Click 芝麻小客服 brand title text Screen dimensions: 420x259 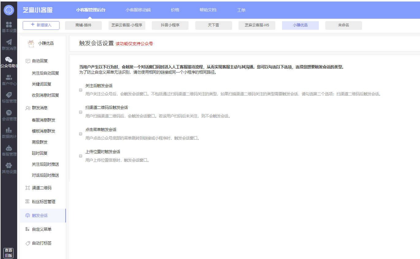38,10
